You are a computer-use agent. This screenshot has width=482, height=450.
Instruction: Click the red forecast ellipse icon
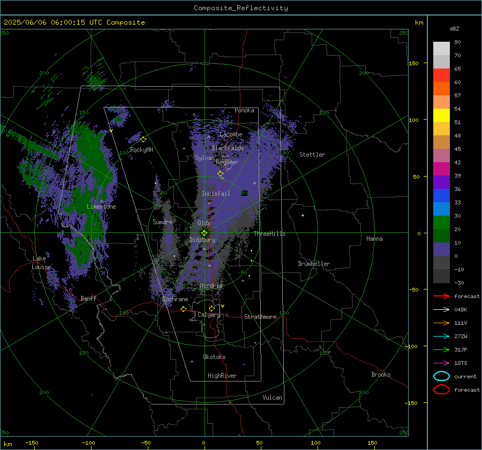point(441,390)
